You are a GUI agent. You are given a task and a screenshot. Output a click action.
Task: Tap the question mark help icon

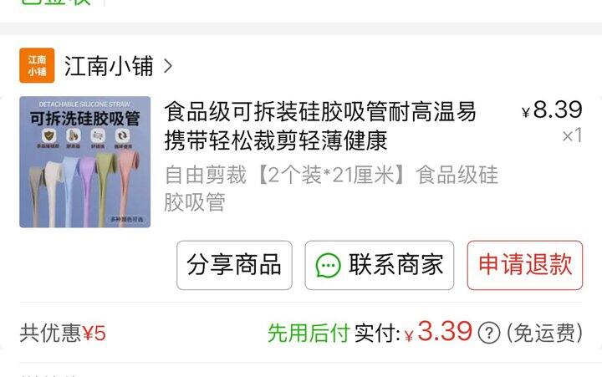coord(489,333)
